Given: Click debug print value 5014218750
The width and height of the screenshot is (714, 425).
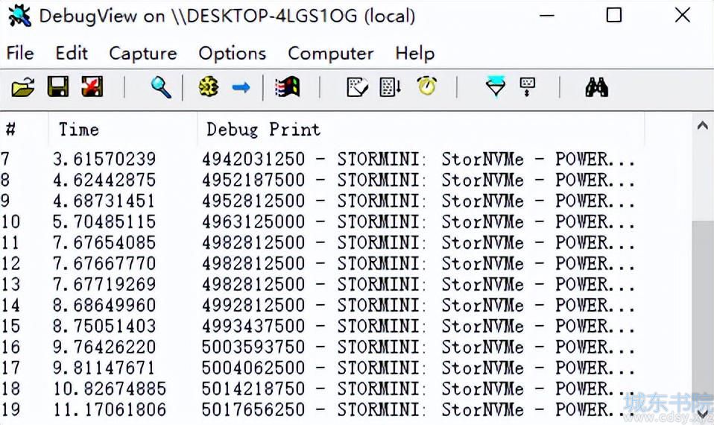Looking at the screenshot, I should click(x=253, y=390).
